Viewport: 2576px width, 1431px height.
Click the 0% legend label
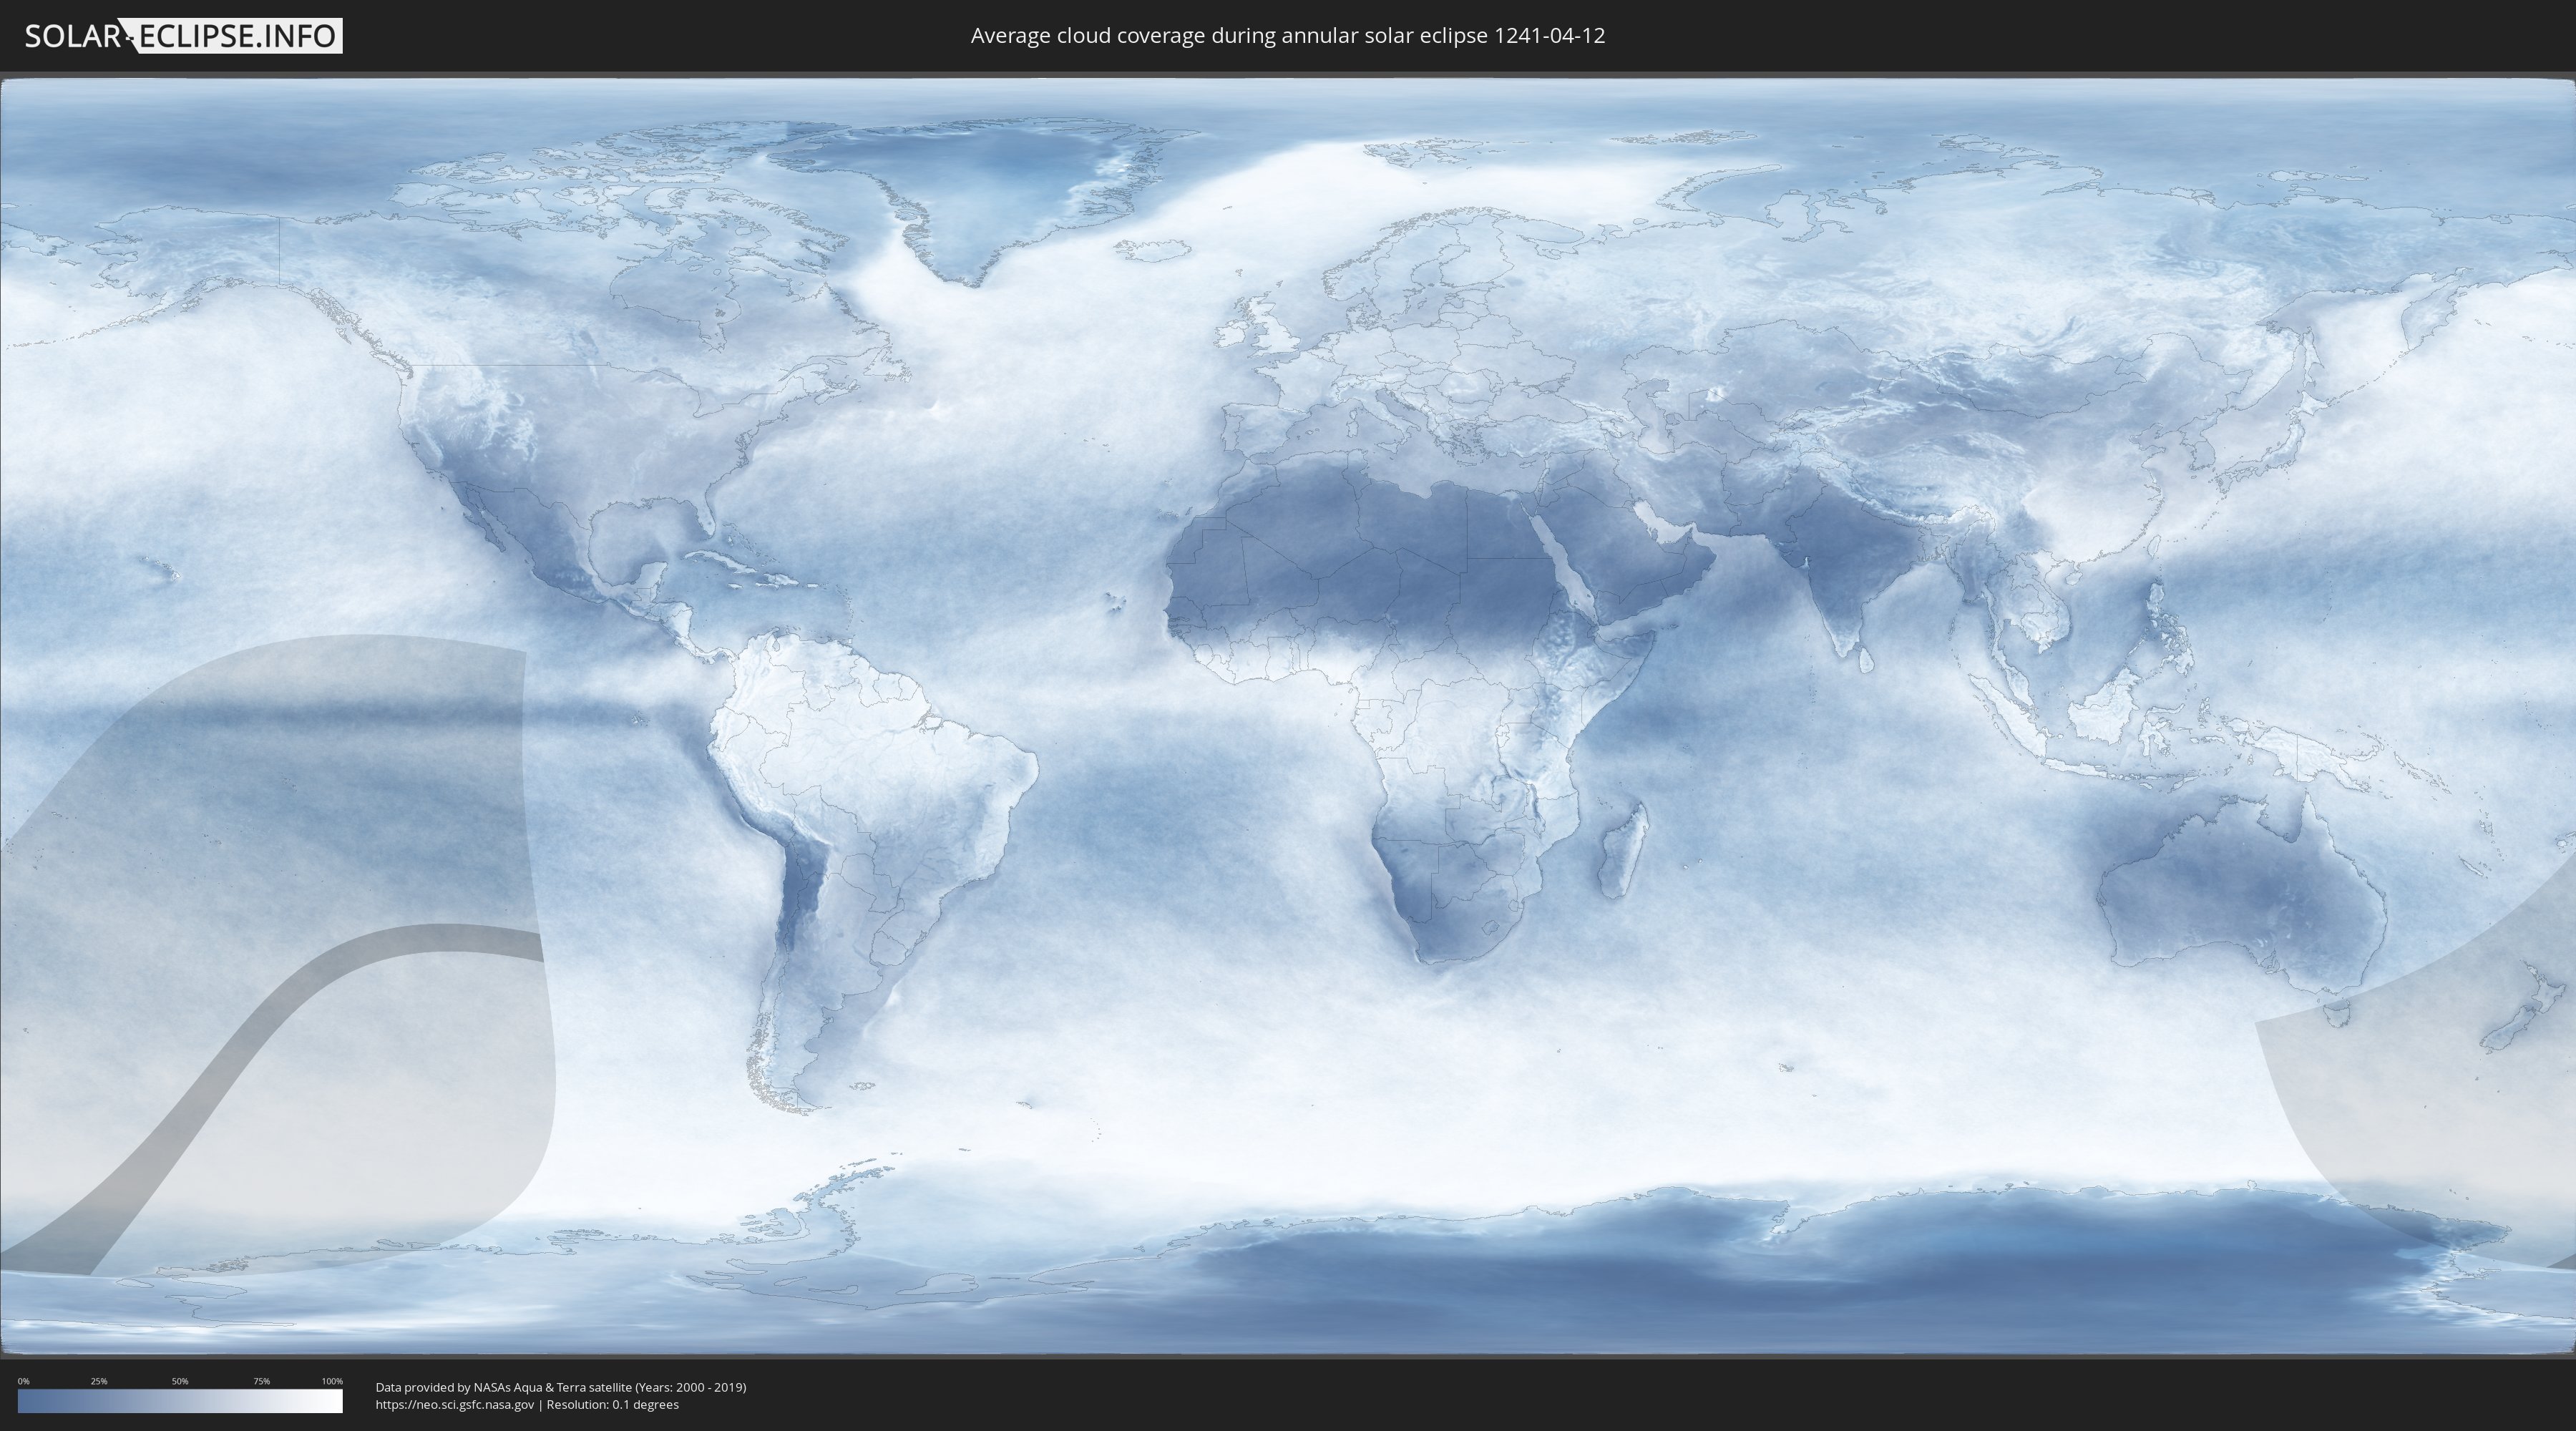[x=23, y=1381]
